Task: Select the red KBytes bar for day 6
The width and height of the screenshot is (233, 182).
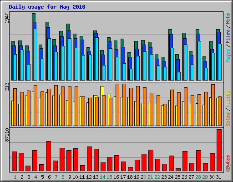Action: pyautogui.click(x=48, y=156)
